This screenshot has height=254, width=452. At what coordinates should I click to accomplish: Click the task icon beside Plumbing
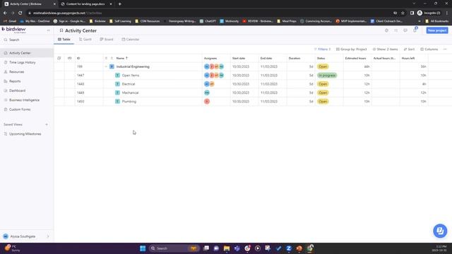coord(117,102)
